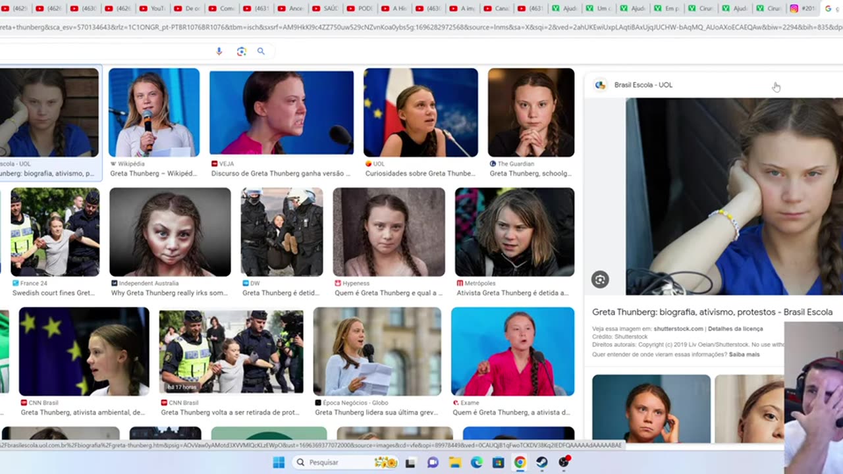Open the Wikipédia result thumbnail
This screenshot has height=474, width=843.
[x=154, y=113]
